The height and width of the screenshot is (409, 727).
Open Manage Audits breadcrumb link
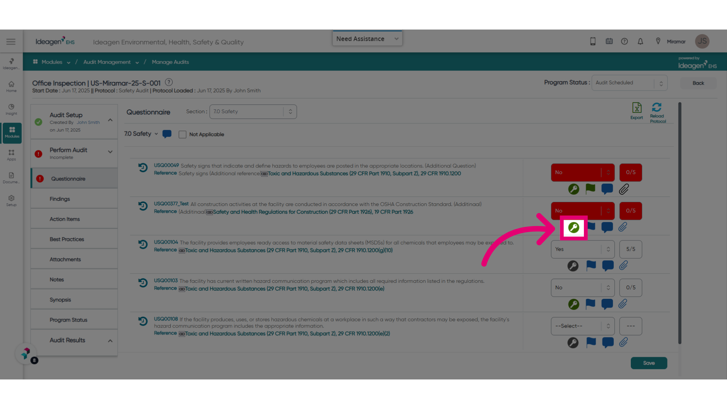(x=170, y=62)
